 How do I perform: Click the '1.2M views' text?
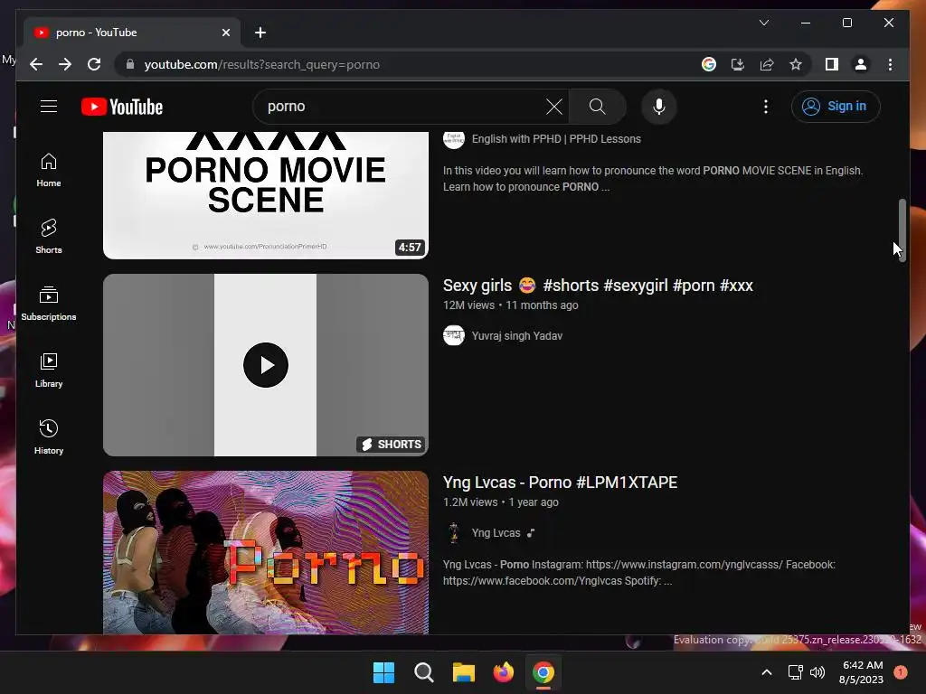click(x=470, y=502)
